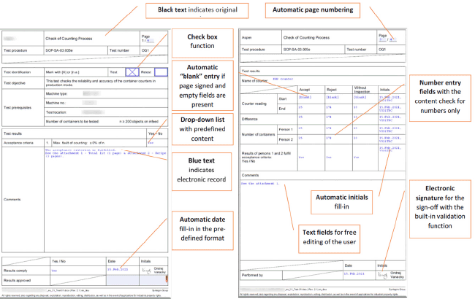Click the Performed by electronic signature field

391,275
